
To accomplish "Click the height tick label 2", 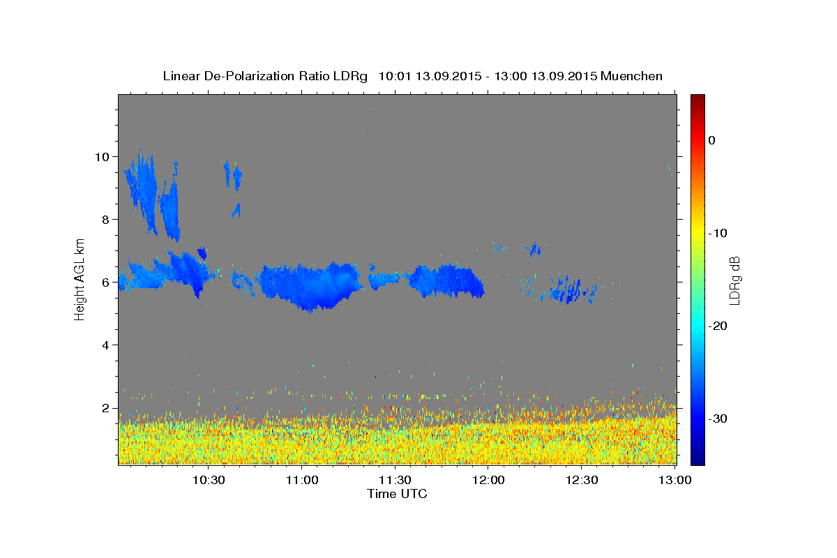I will [x=107, y=407].
